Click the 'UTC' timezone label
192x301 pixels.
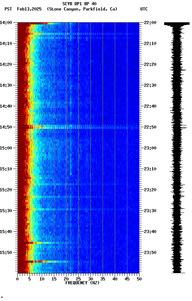tap(144, 9)
